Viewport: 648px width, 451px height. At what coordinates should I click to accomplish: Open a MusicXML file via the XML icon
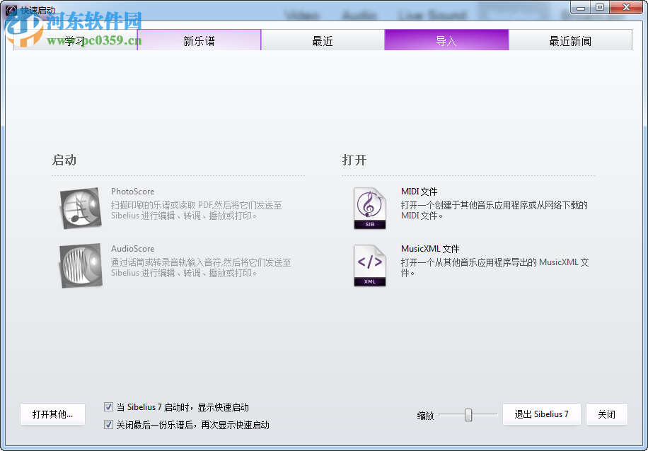point(369,265)
